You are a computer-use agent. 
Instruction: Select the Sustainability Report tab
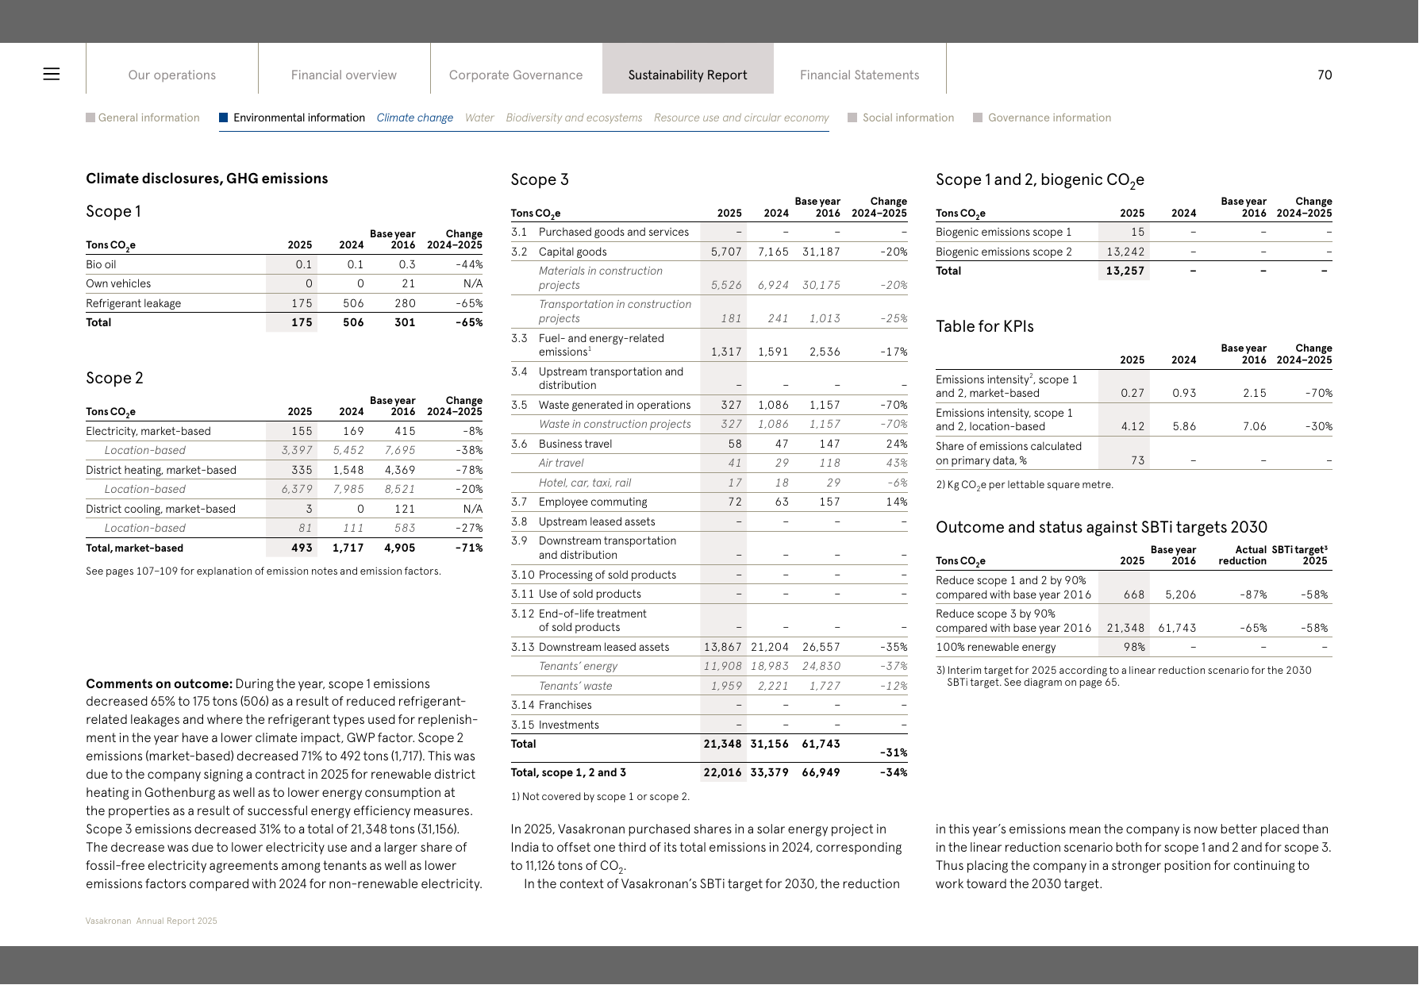[x=688, y=75]
